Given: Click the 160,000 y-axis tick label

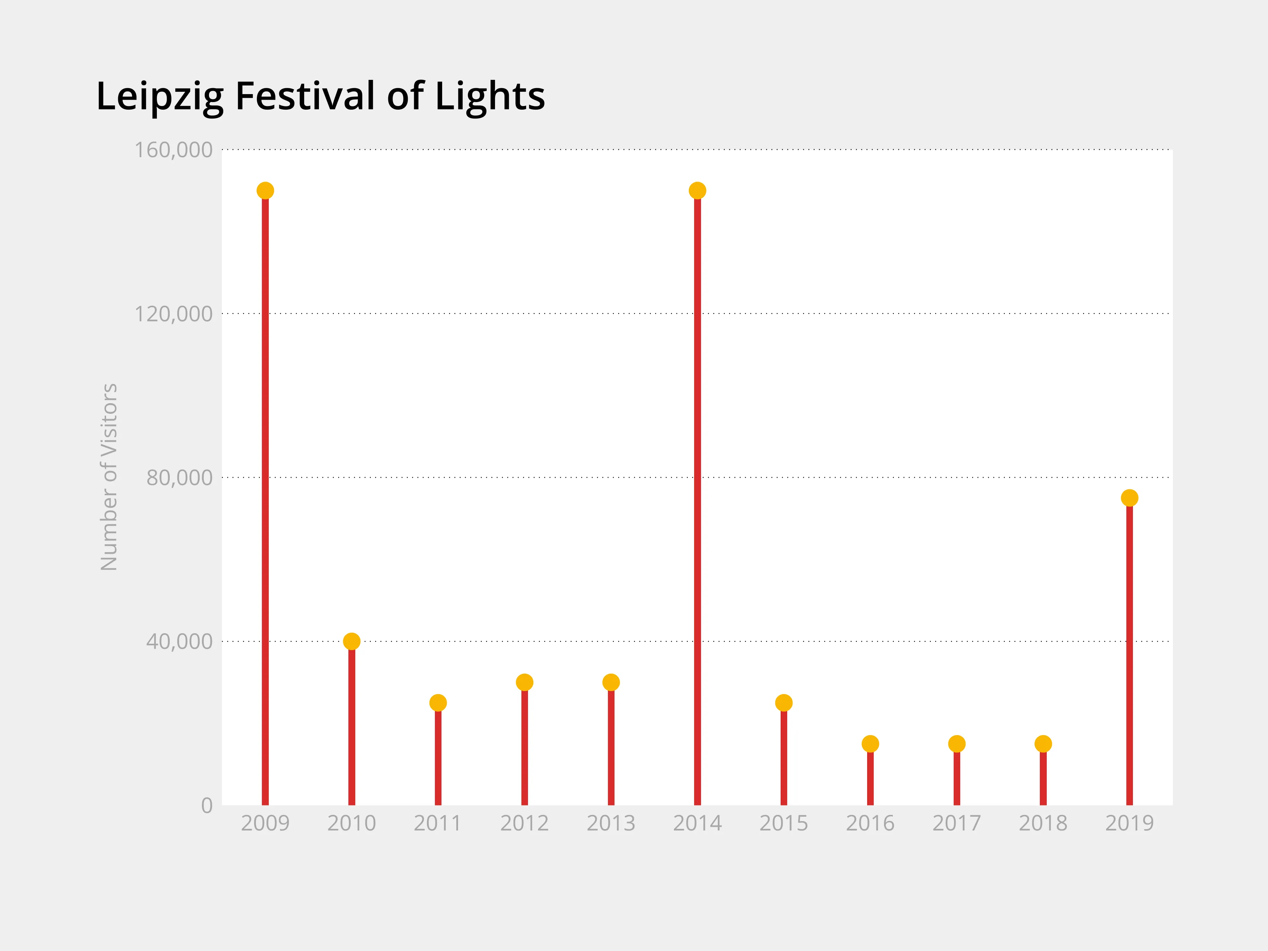Looking at the screenshot, I should pos(173,150).
